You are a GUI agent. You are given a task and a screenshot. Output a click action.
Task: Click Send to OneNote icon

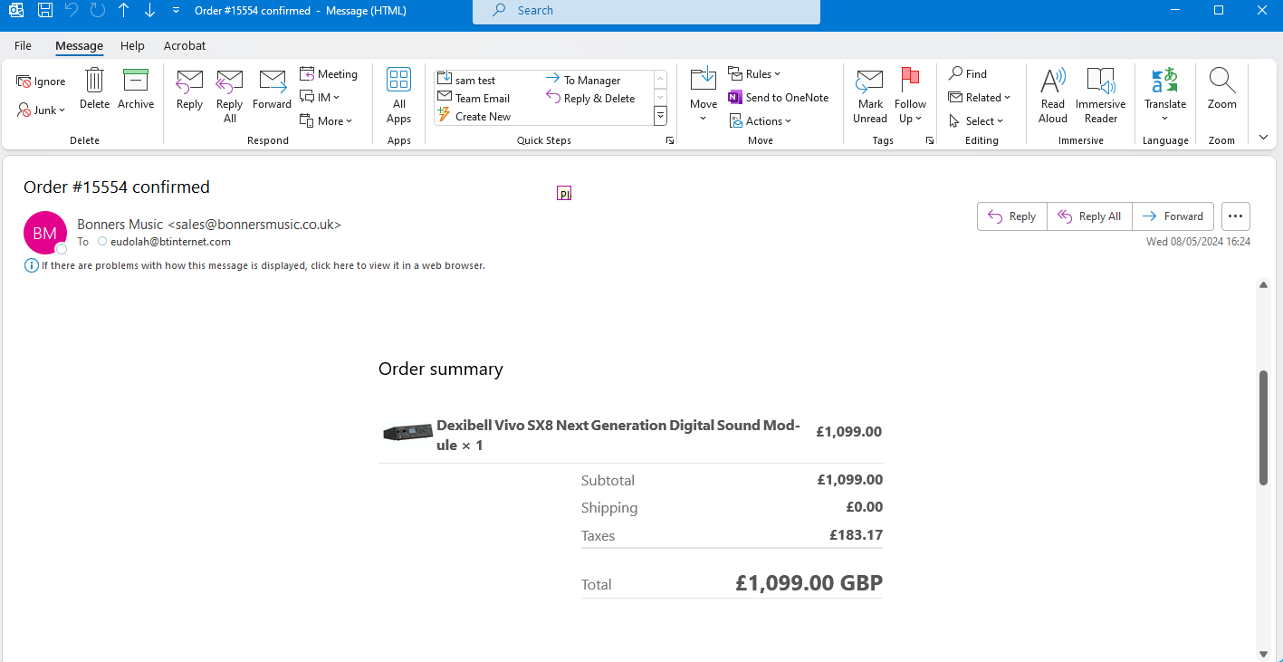pyautogui.click(x=736, y=98)
